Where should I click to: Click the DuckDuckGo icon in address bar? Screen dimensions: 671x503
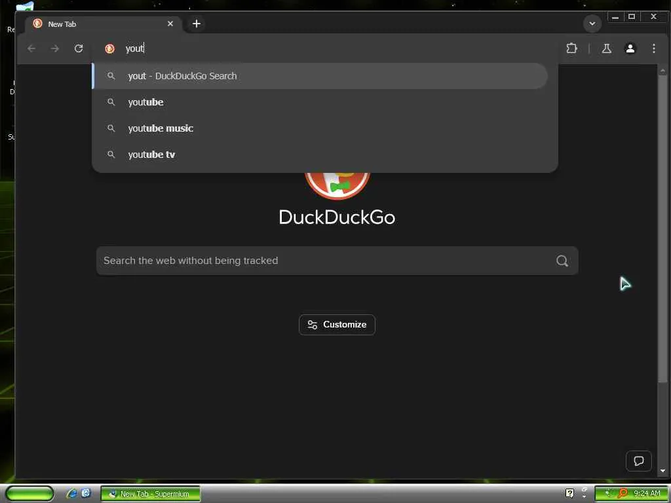[109, 48]
